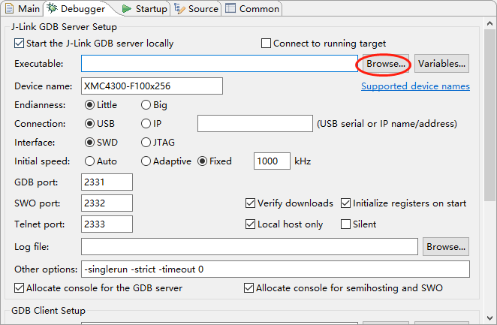
Task: Select Fixed initial speed
Action: point(202,161)
